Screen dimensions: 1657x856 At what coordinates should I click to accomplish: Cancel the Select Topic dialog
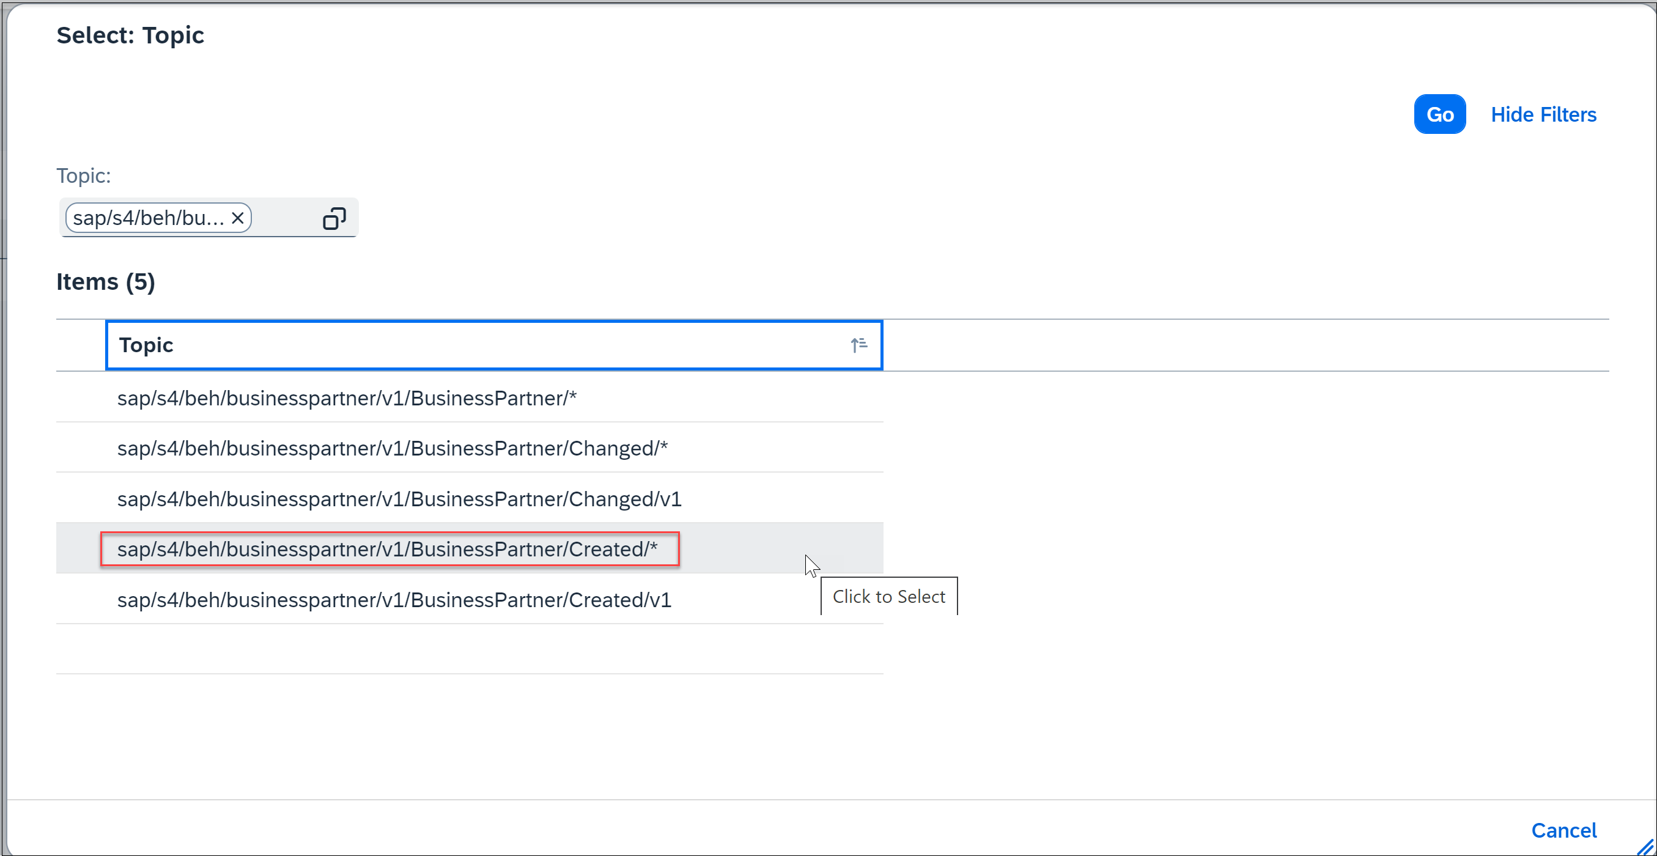pos(1563,830)
